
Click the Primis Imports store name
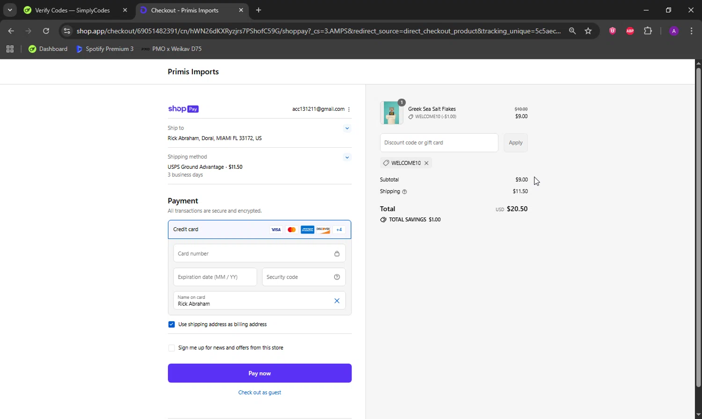click(193, 72)
